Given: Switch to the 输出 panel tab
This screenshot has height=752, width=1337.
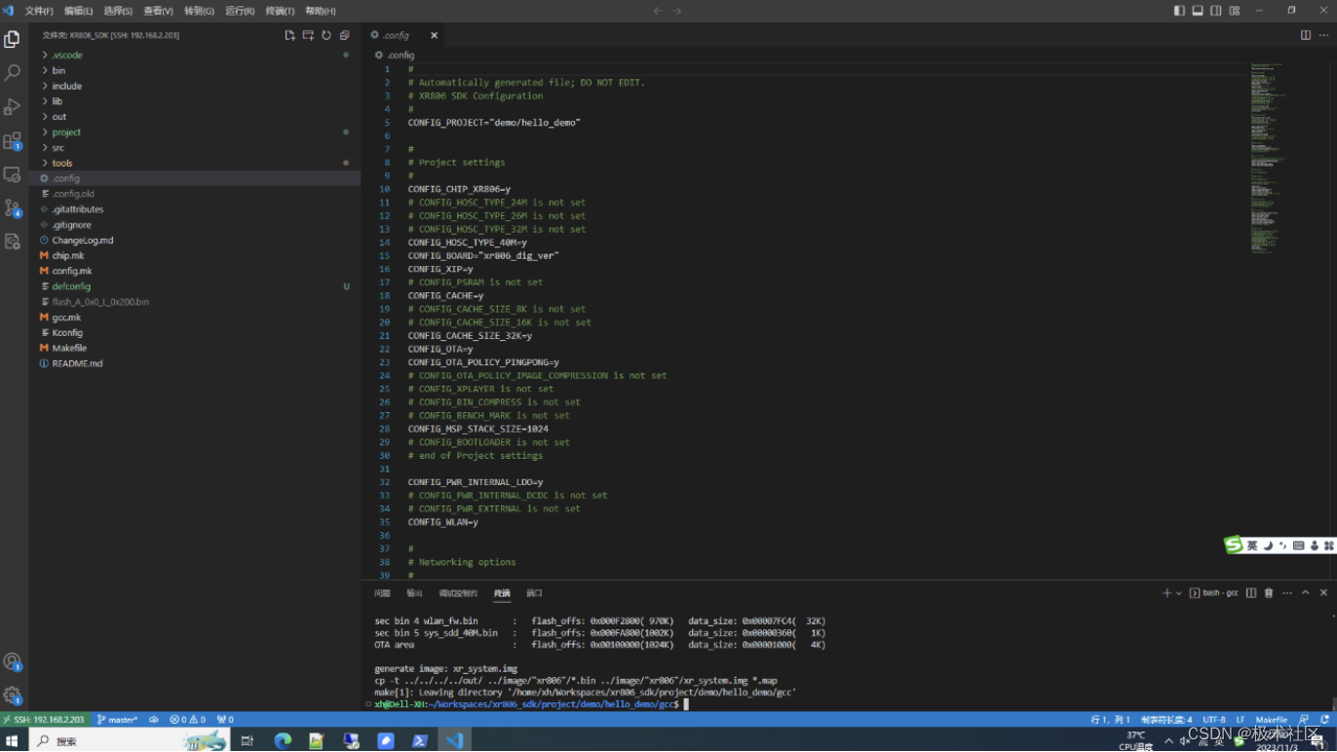Looking at the screenshot, I should click(414, 593).
